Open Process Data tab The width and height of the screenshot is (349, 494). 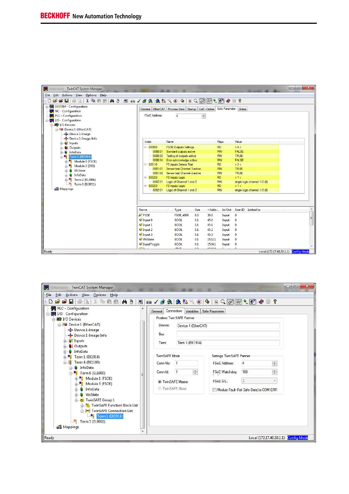(x=176, y=109)
